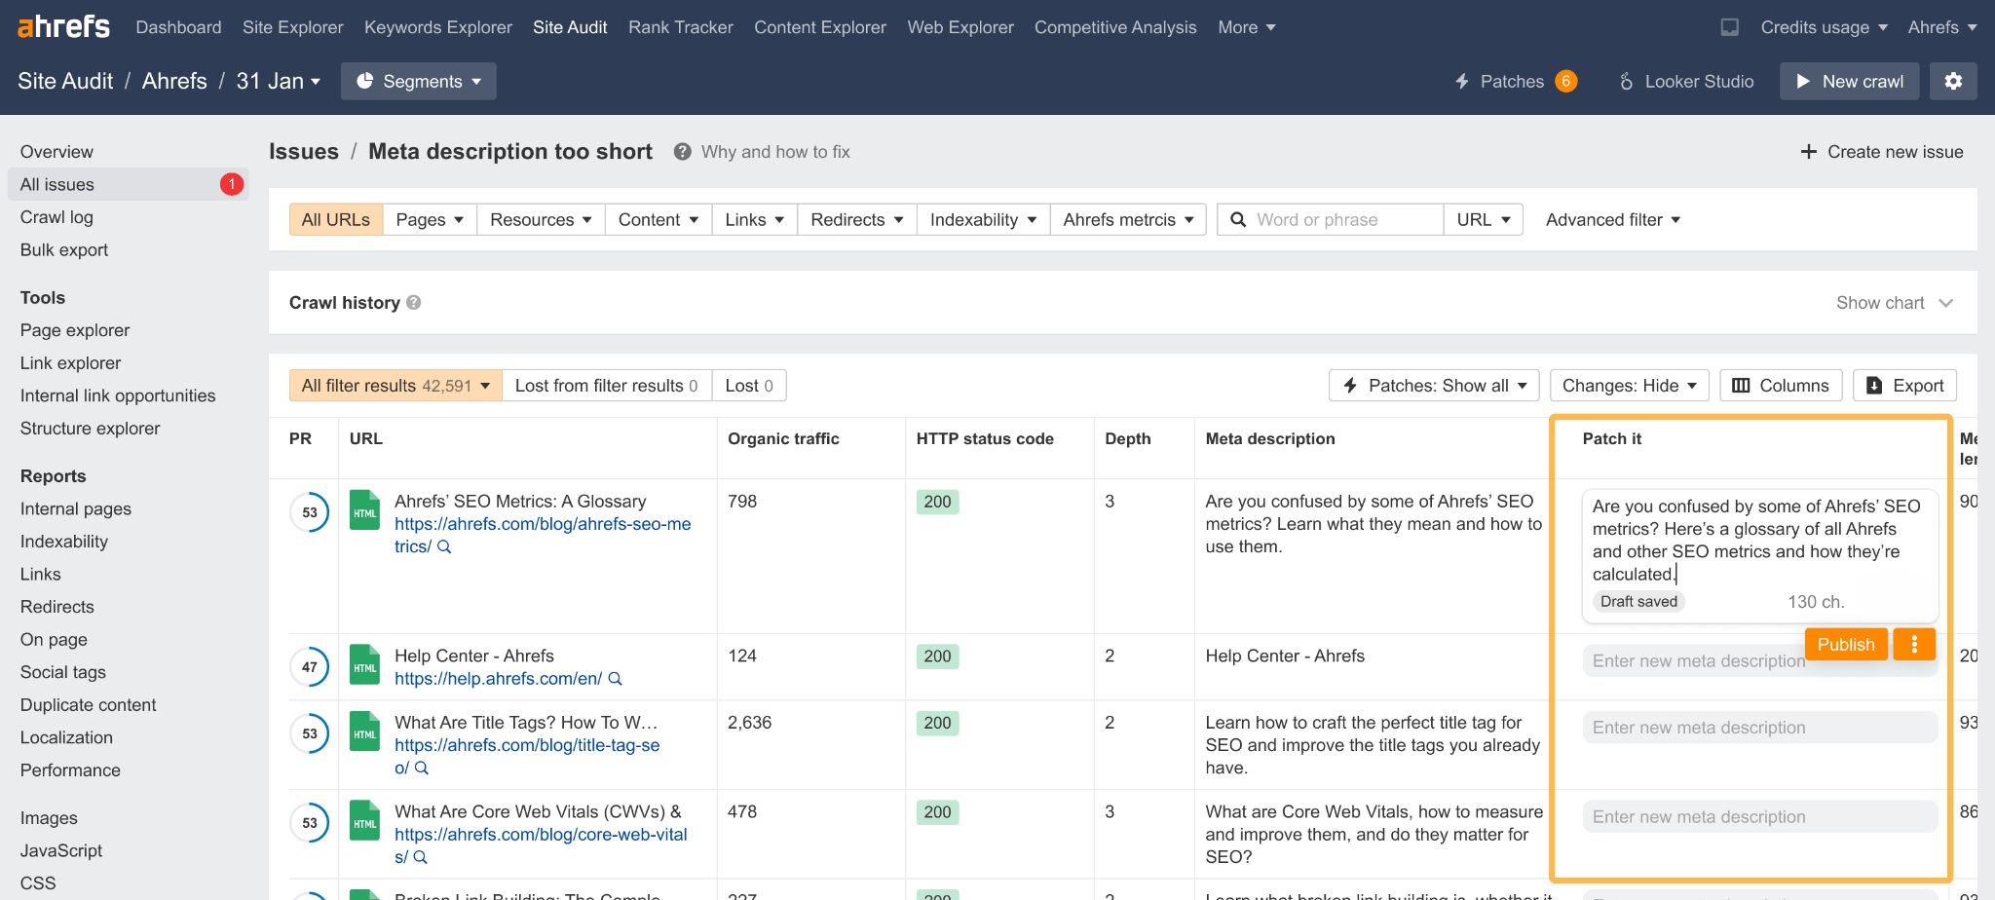This screenshot has height=900, width=1995.
Task: Open the Advanced filter dropdown
Action: (x=1611, y=219)
